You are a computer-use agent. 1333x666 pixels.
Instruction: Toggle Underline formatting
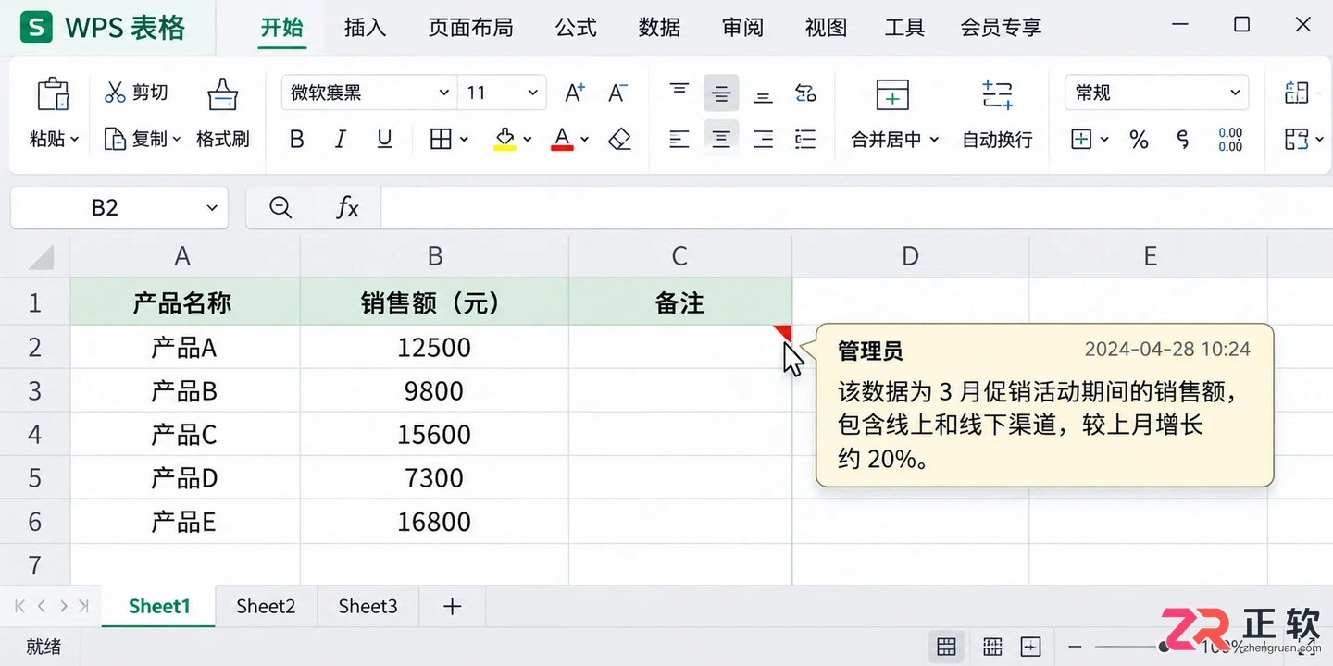(x=385, y=140)
